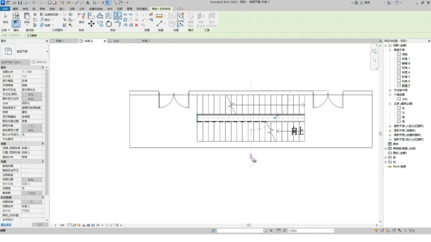Image resolution: width=431 pixels, height=242 pixels.
Task: Toggle the 注释裁剪 checkbox
Action: pos(24,175)
